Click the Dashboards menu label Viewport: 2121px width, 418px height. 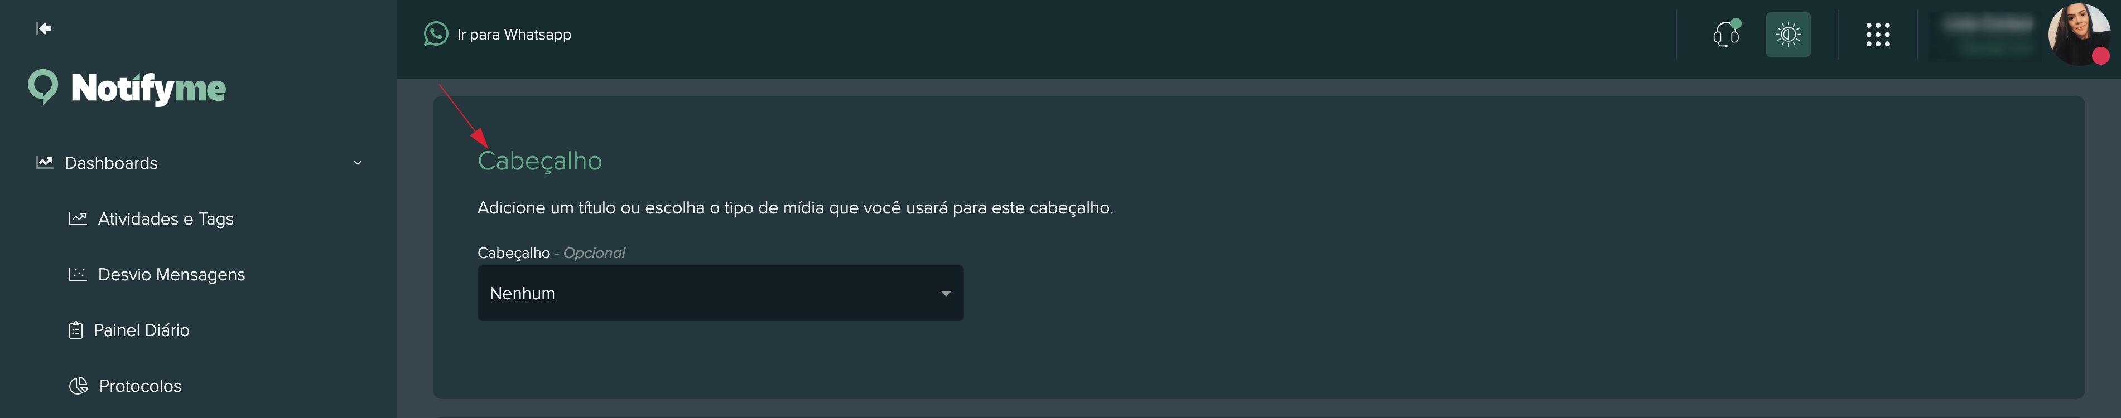point(111,163)
